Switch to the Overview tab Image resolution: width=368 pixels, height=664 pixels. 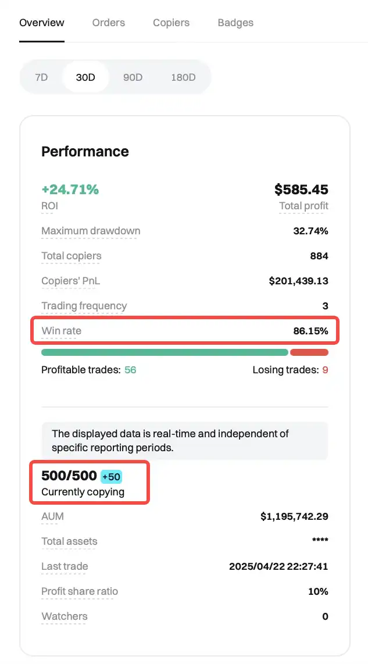(42, 23)
